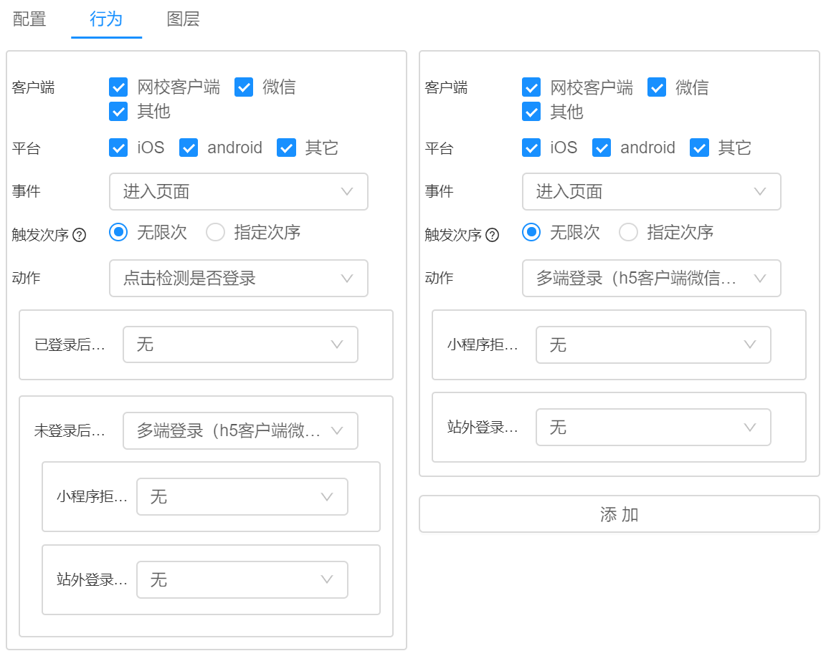Screen dimensions: 826x656
Task: Toggle 微信 checkbox in the right panel
Action: click(657, 87)
